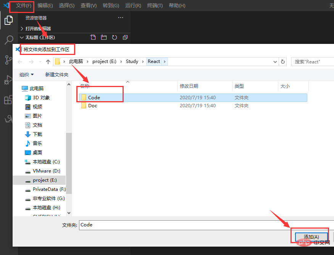334x255 pixels.
Task: Open the 组织 dropdown menu
Action: pyautogui.click(x=26, y=74)
